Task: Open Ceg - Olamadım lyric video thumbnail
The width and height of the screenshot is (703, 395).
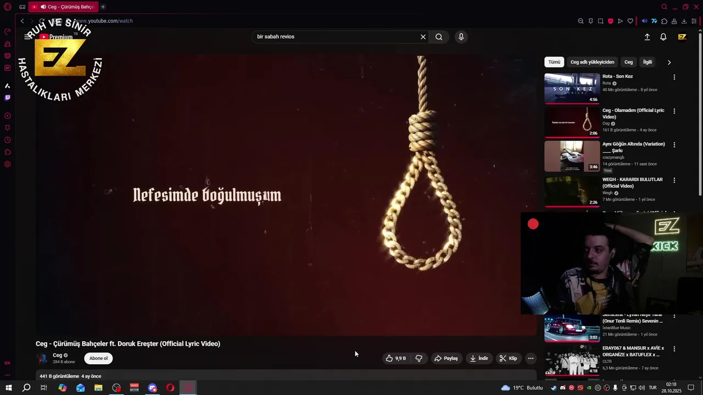Action: point(572,122)
